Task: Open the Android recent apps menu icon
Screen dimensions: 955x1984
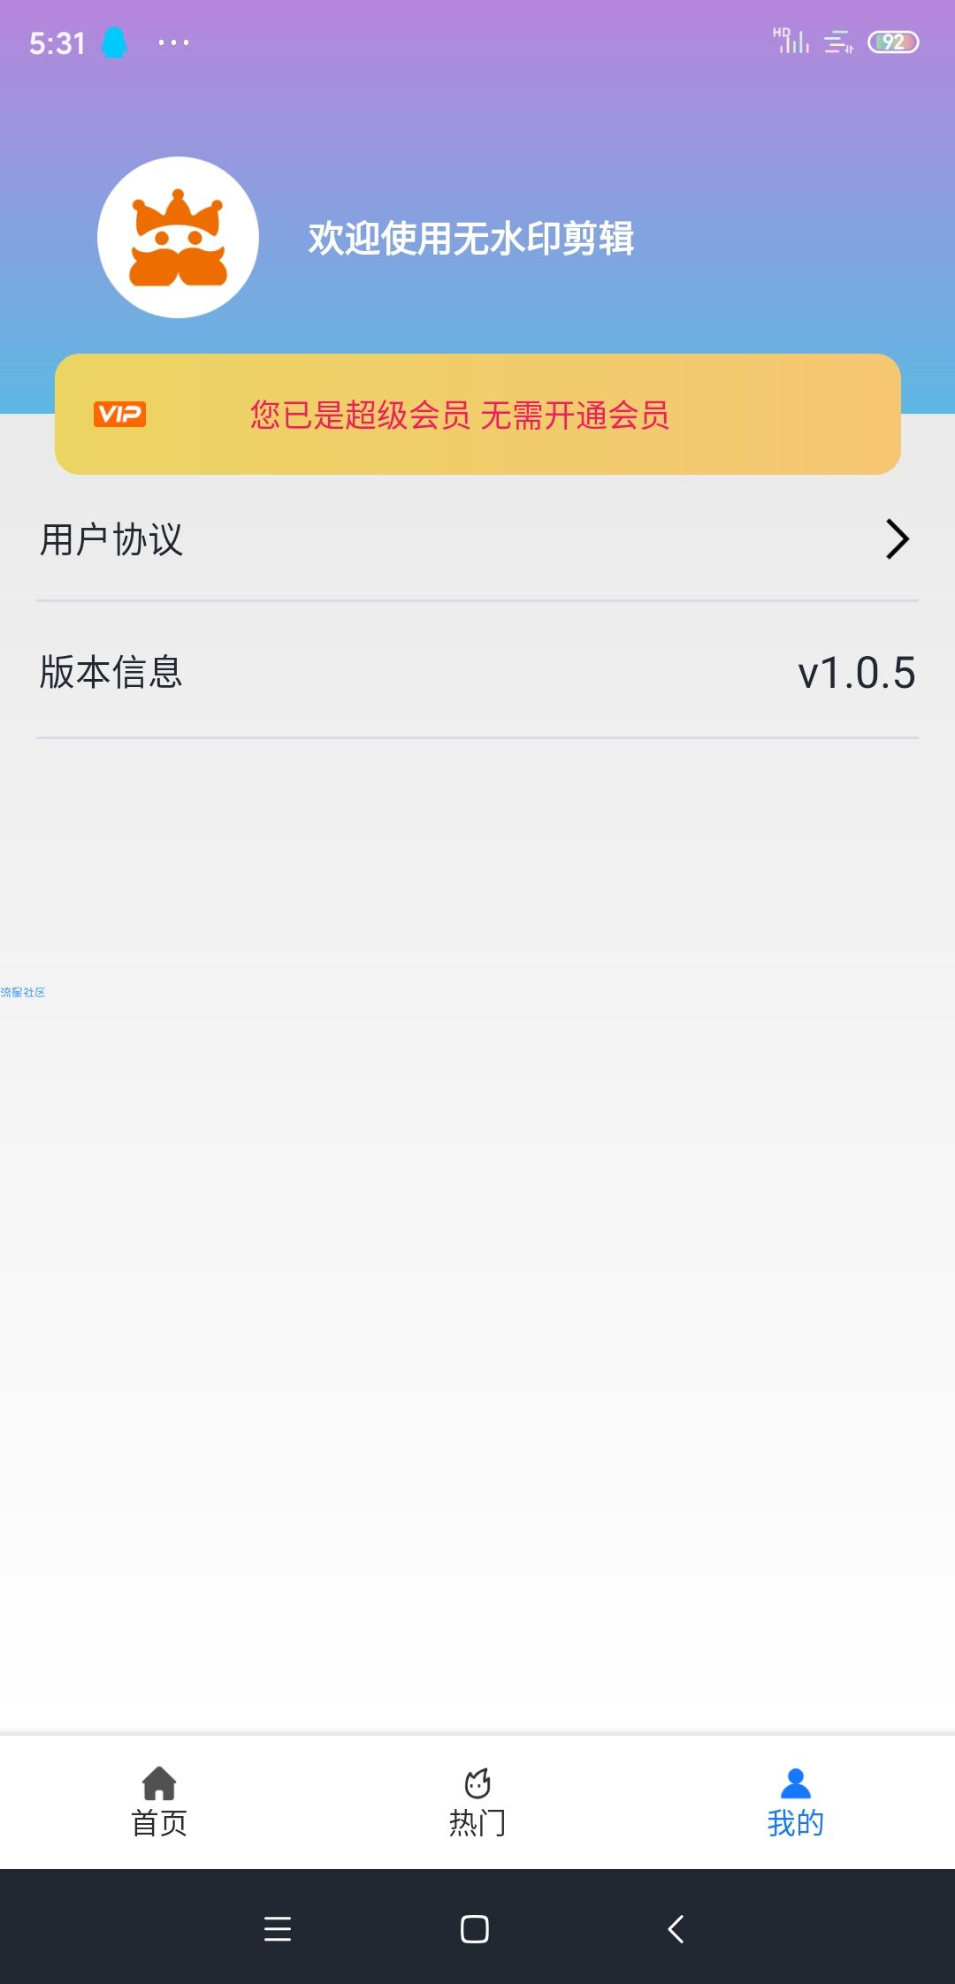Action: [278, 1928]
